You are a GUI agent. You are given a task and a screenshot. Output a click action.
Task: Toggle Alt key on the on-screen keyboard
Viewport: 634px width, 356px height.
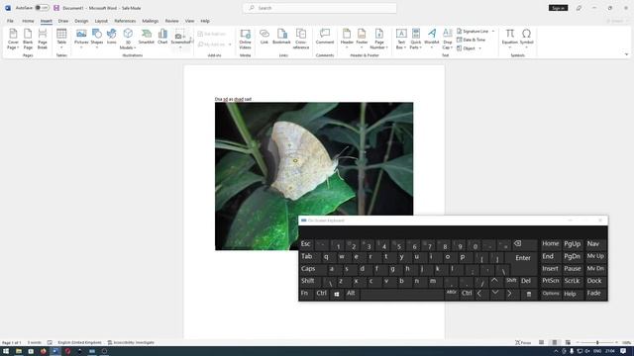point(351,294)
